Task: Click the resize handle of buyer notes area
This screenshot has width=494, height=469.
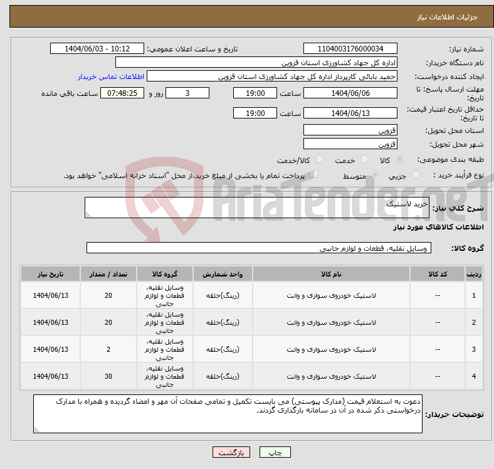Action: 36,430
